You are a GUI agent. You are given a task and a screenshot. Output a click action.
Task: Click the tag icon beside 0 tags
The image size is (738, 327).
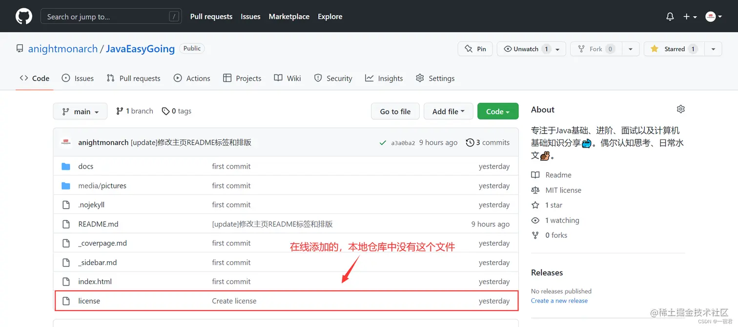coord(166,111)
